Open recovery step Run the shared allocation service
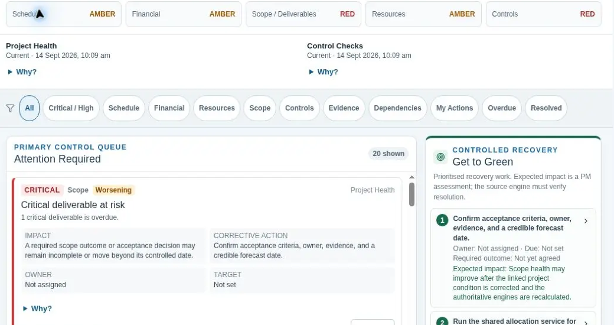614x325 pixels. click(x=514, y=318)
